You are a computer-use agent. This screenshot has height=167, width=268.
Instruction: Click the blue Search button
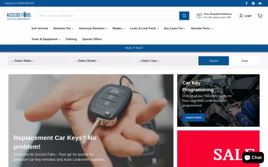[214, 61]
